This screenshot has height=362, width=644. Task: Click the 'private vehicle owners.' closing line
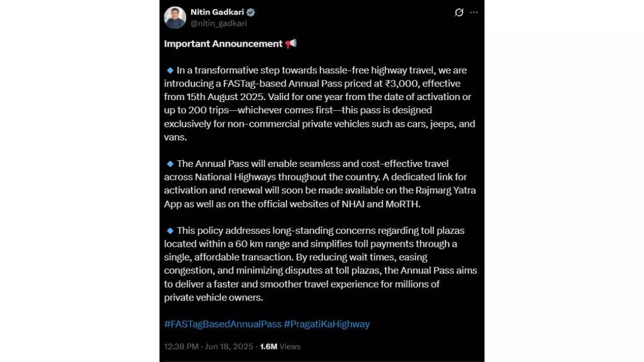click(x=213, y=298)
